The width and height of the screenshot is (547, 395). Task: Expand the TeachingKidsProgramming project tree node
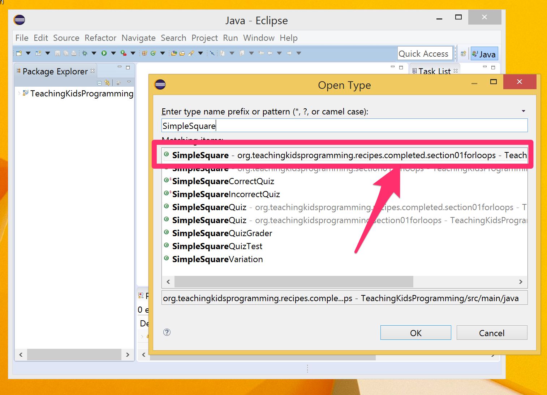click(19, 94)
